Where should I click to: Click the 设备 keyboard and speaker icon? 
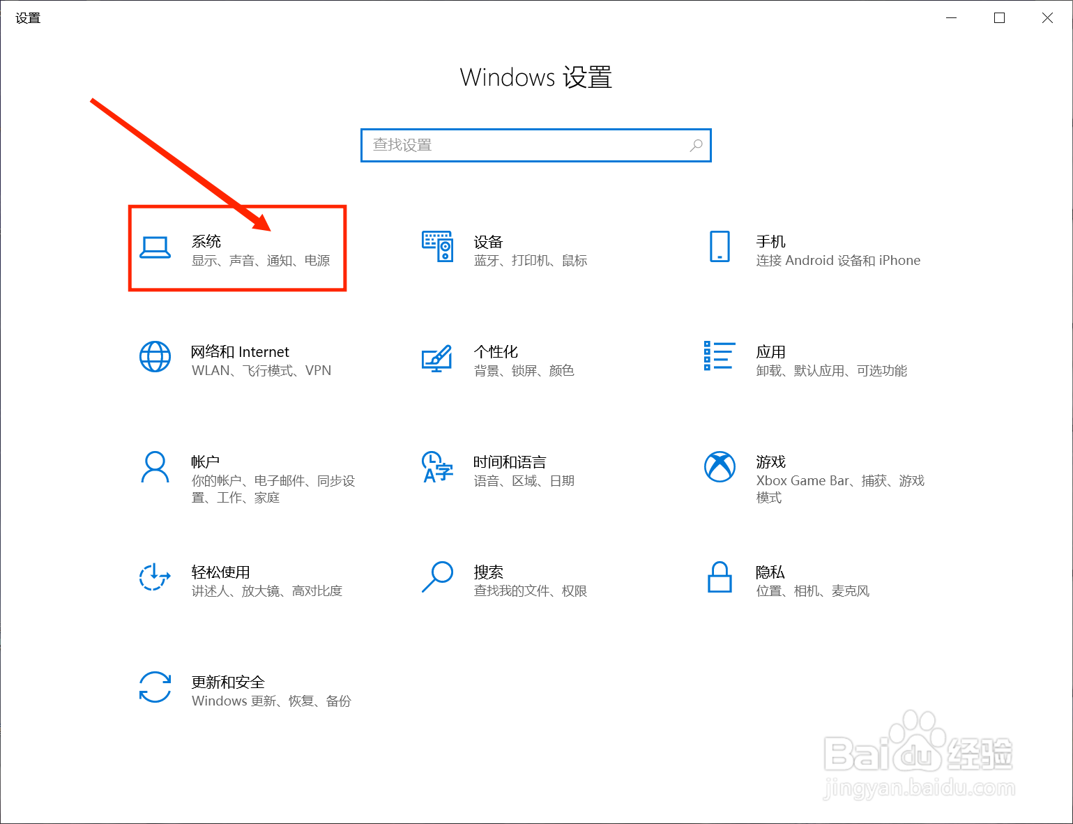tap(438, 247)
